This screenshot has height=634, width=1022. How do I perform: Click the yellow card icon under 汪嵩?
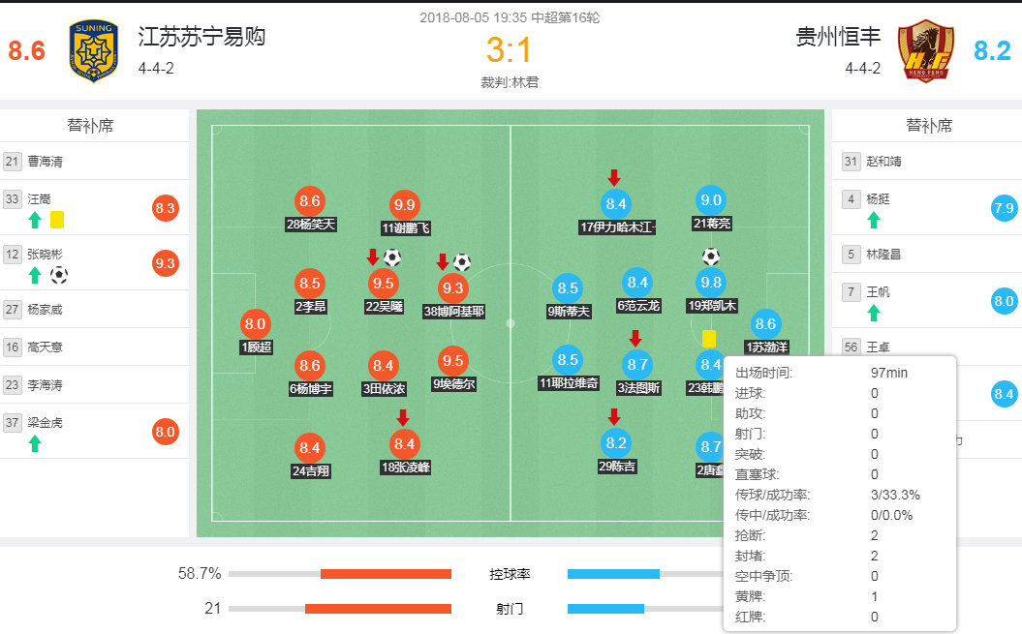click(x=55, y=220)
